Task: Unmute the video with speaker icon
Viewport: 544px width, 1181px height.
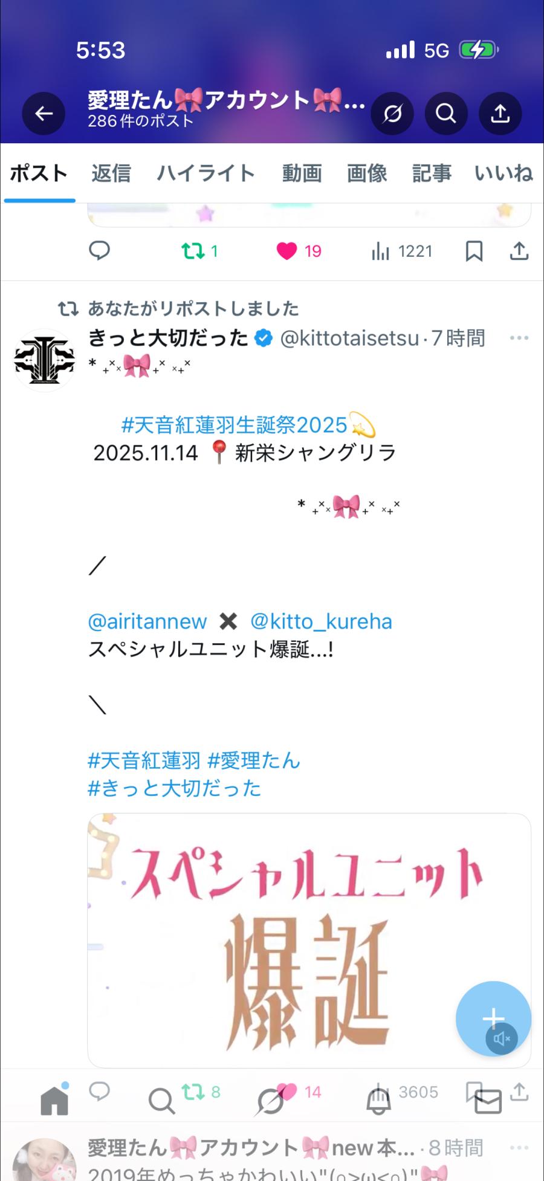Action: point(501,1039)
